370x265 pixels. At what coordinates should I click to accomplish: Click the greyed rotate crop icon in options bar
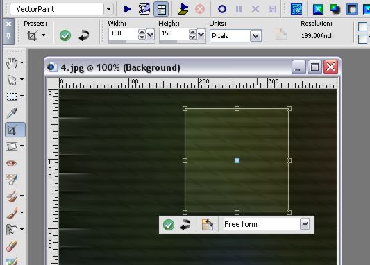[281, 34]
